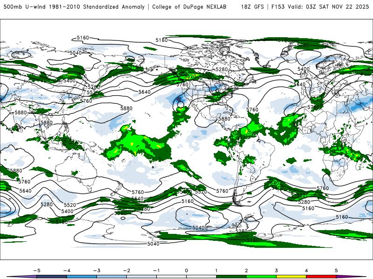Click the '5040' contour label over Siberia
Image resolution: width=373 pixels, height=279 pixels.
point(76,53)
